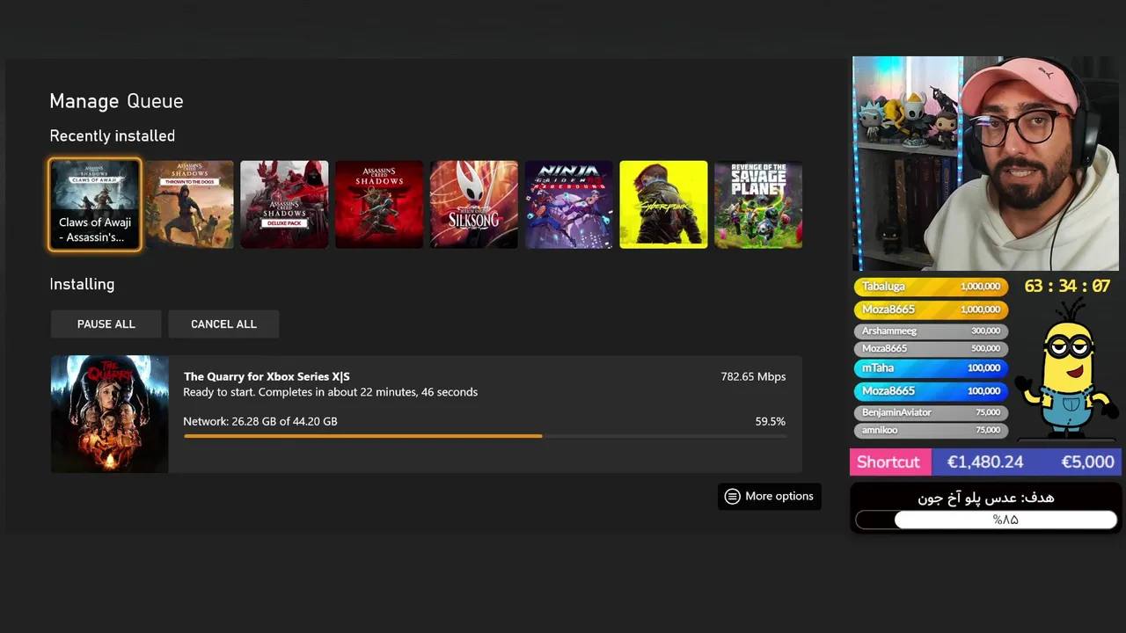Click the €1,480.24 amount
1126x633 pixels.
pos(984,462)
